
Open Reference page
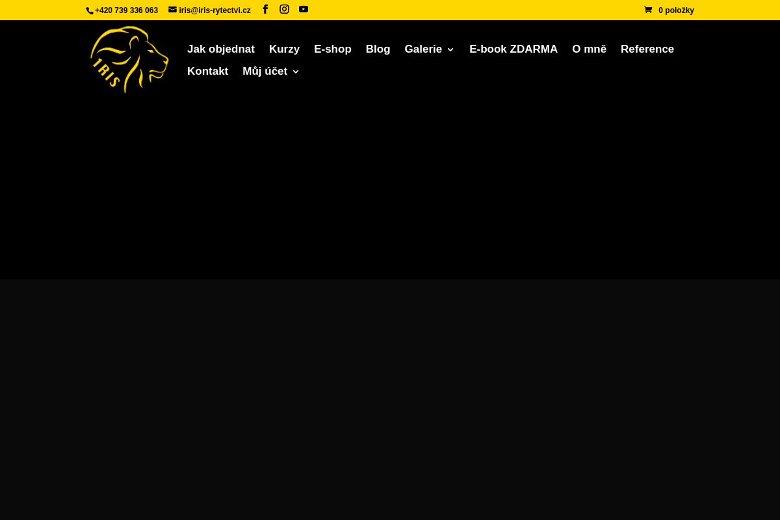click(647, 49)
